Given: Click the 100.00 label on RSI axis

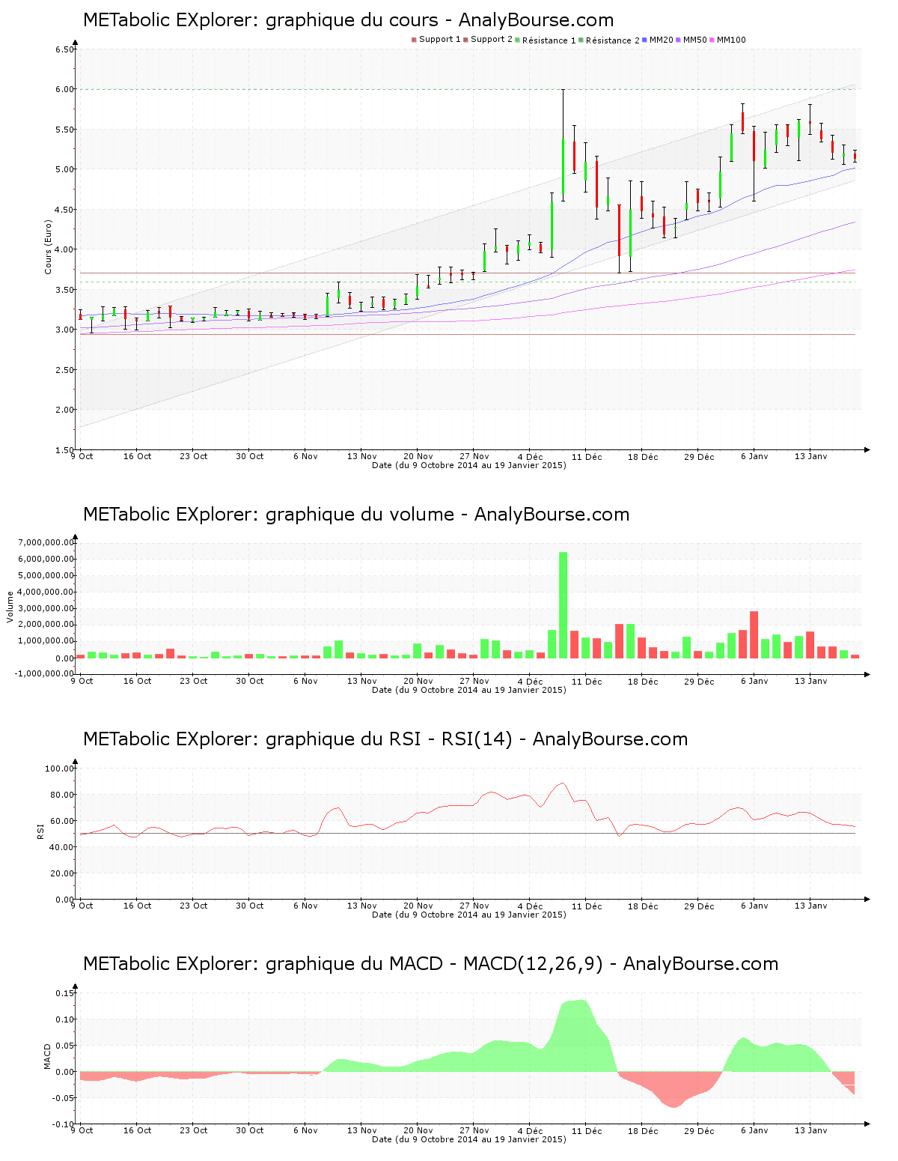Looking at the screenshot, I should [x=60, y=769].
